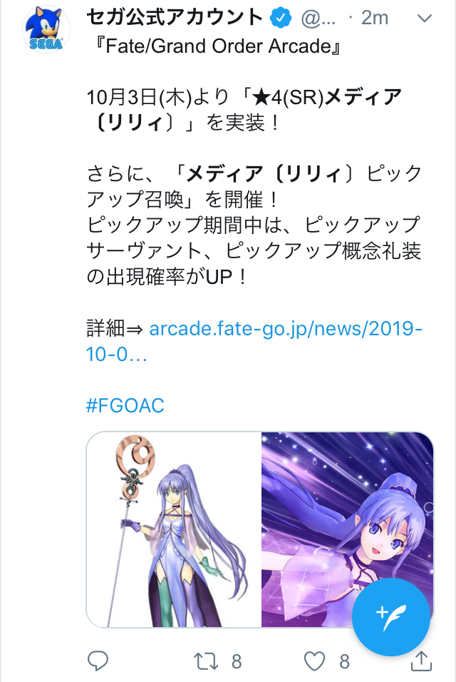Retweet this post with the retweet icon

(206, 661)
